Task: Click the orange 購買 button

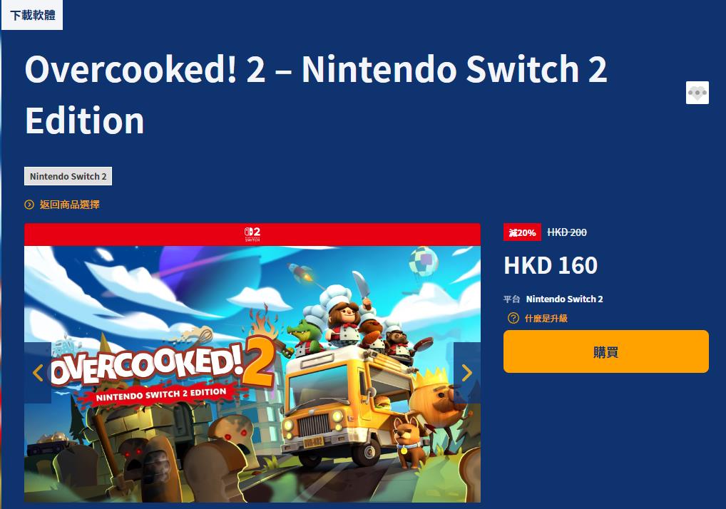Action: [605, 351]
